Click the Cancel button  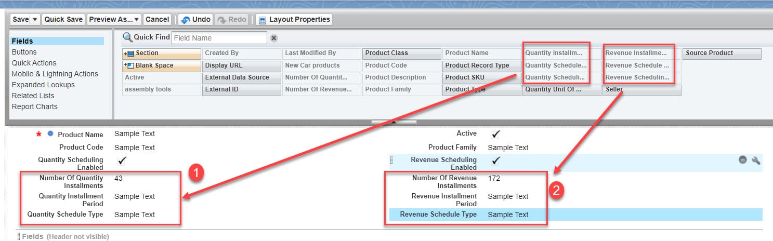pos(157,20)
